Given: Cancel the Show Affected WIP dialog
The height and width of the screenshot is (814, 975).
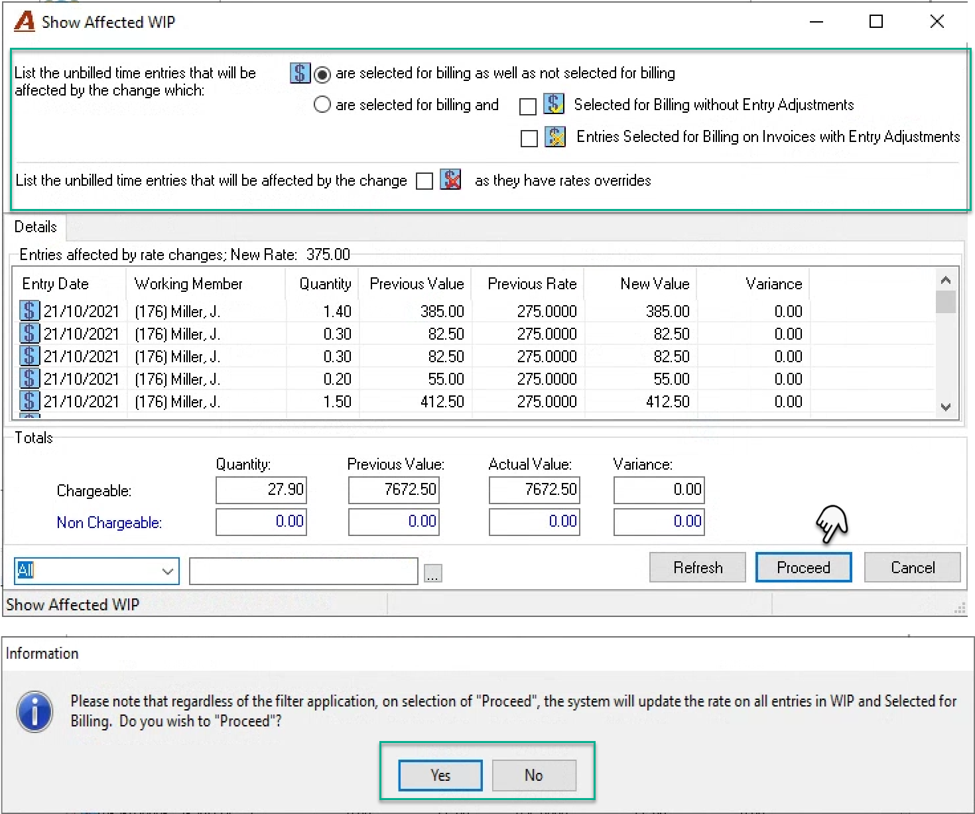Looking at the screenshot, I should tap(913, 568).
